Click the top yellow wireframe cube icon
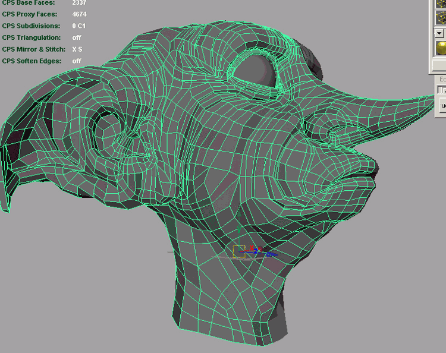446x353 pixels. pos(441,4)
